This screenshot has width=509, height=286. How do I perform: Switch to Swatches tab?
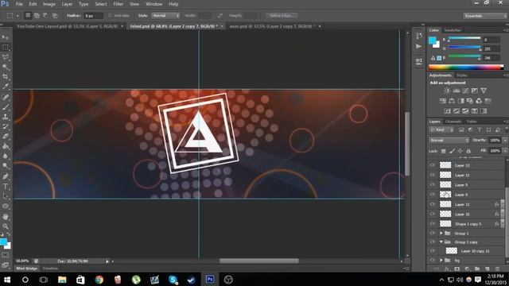point(453,30)
